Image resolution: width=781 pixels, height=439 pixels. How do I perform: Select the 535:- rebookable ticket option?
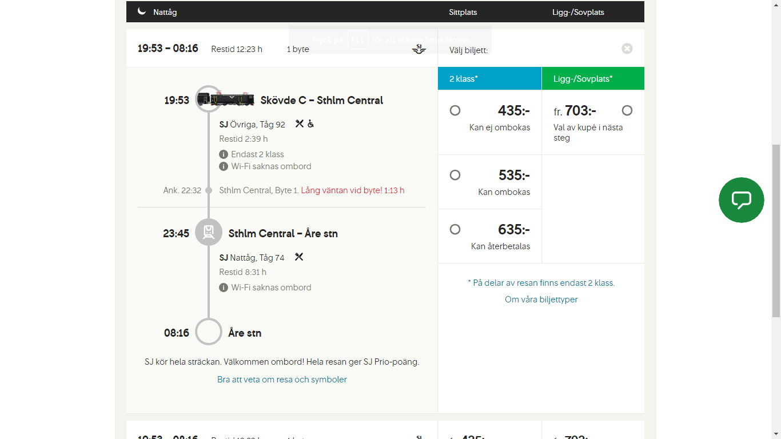[x=455, y=175]
